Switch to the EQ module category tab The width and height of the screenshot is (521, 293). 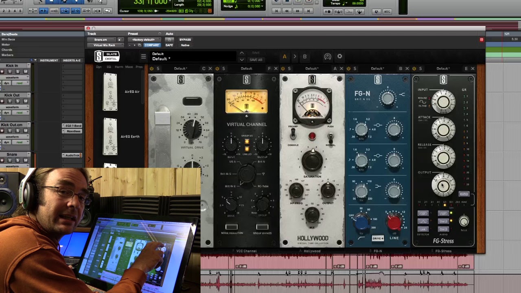click(109, 67)
